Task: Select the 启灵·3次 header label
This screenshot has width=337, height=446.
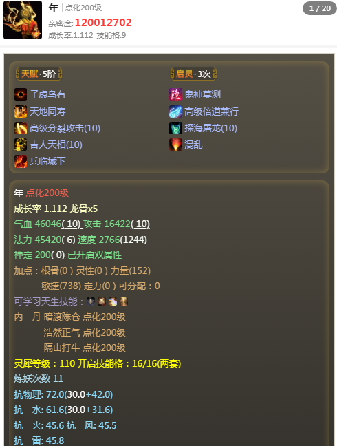Action: point(193,74)
